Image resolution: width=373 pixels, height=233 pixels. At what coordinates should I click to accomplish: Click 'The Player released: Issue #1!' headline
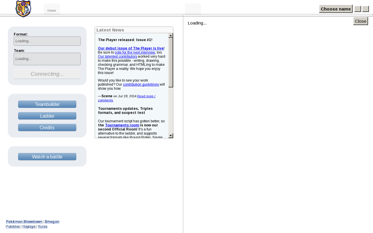125,40
